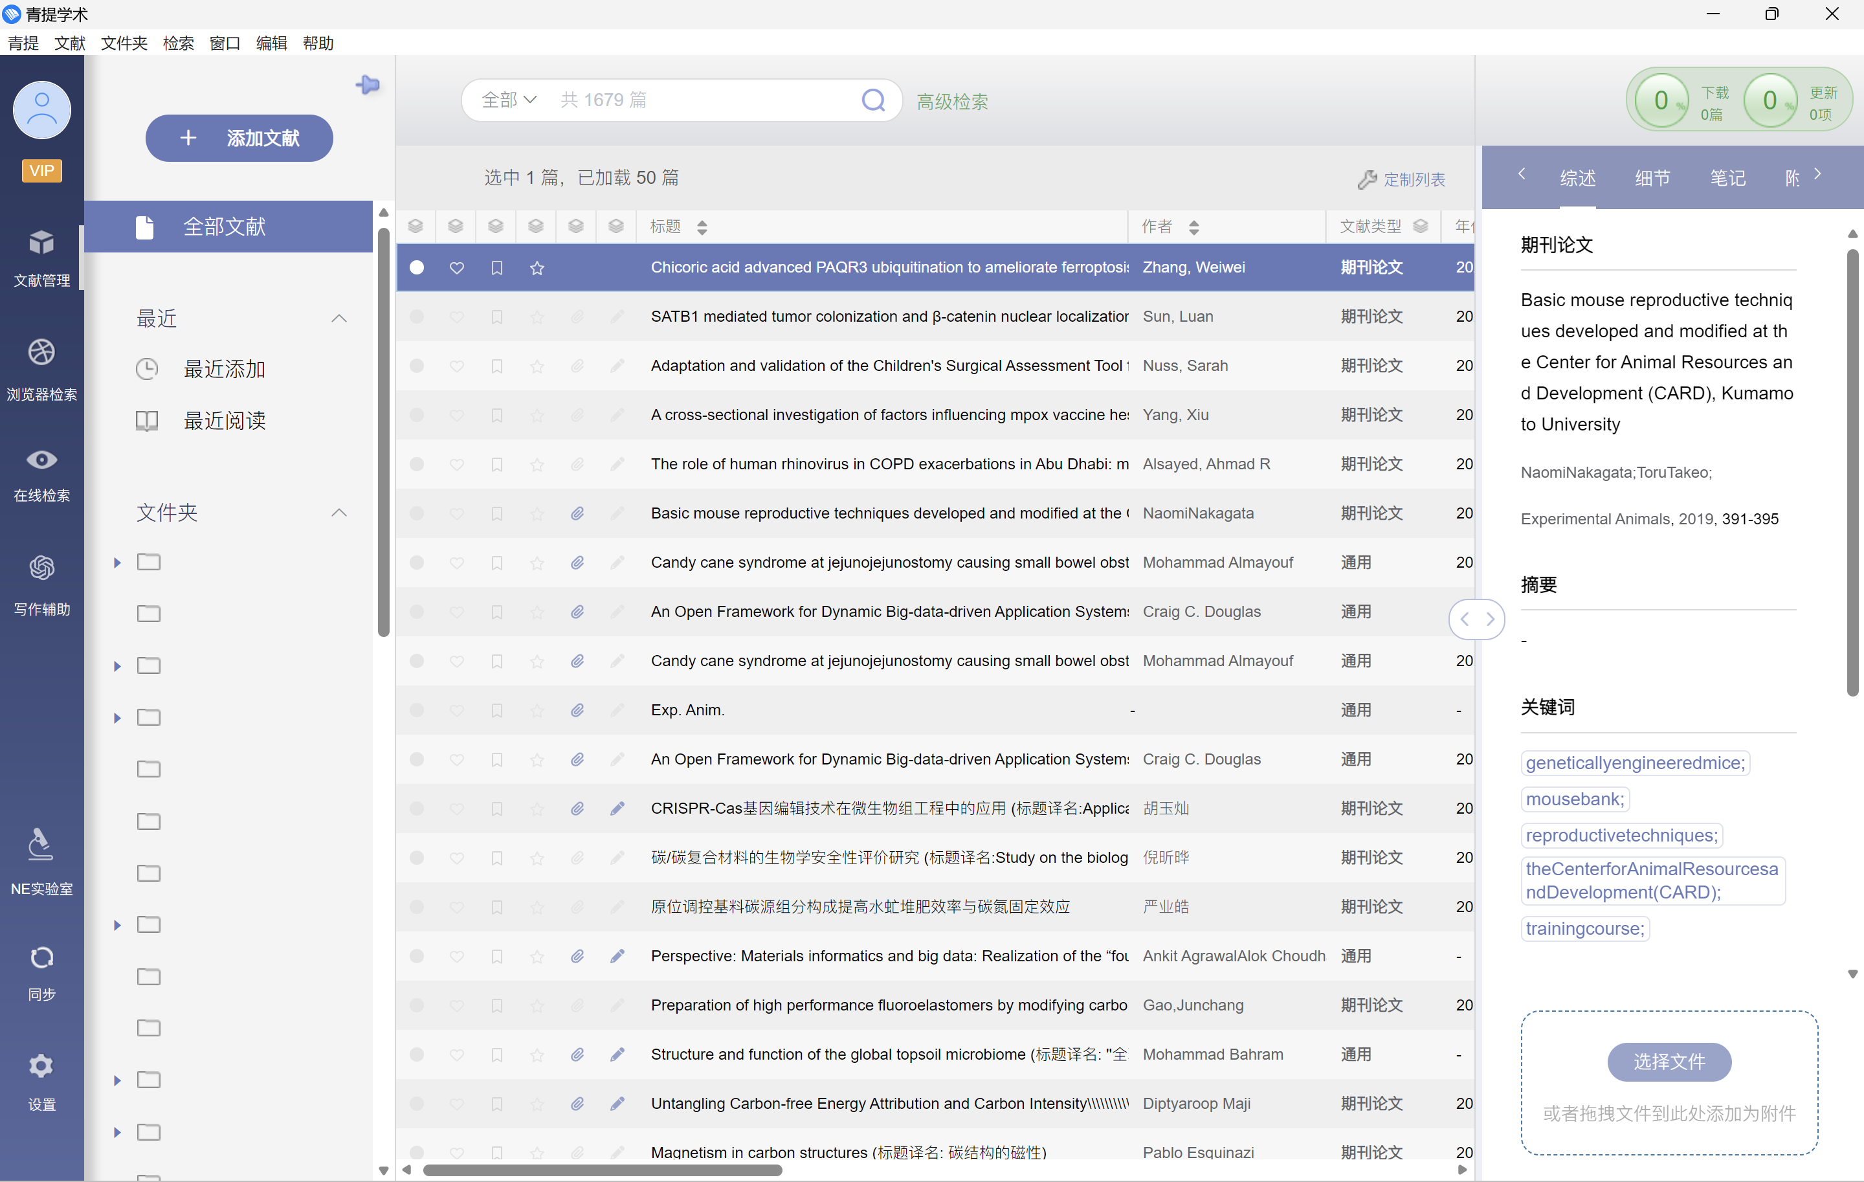
Task: Click the layers icon beside 文献类型 header
Action: [1421, 226]
